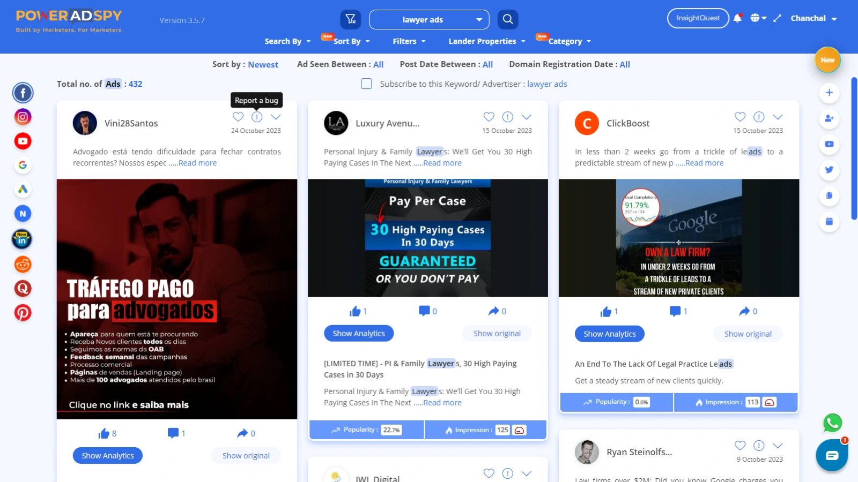The width and height of the screenshot is (858, 482).
Task: Show Analytics for Luxury Avenu ad
Action: (x=359, y=333)
